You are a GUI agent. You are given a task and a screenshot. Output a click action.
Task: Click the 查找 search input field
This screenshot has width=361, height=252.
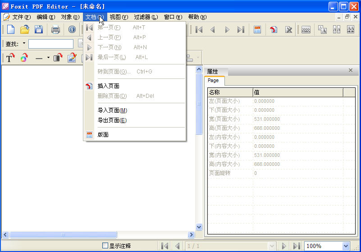[x=51, y=44]
